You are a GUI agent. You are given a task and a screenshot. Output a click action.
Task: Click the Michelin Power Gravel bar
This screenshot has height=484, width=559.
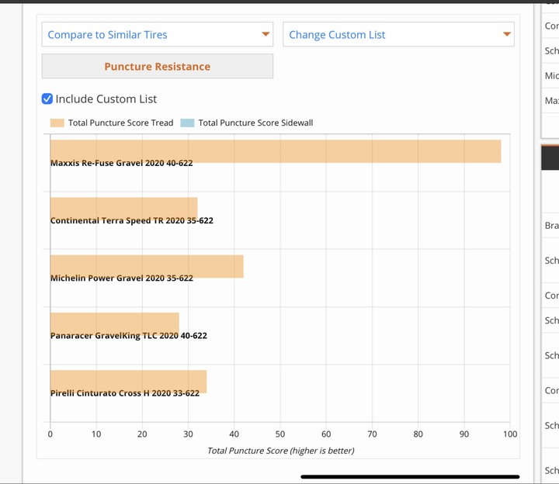pyautogui.click(x=147, y=266)
